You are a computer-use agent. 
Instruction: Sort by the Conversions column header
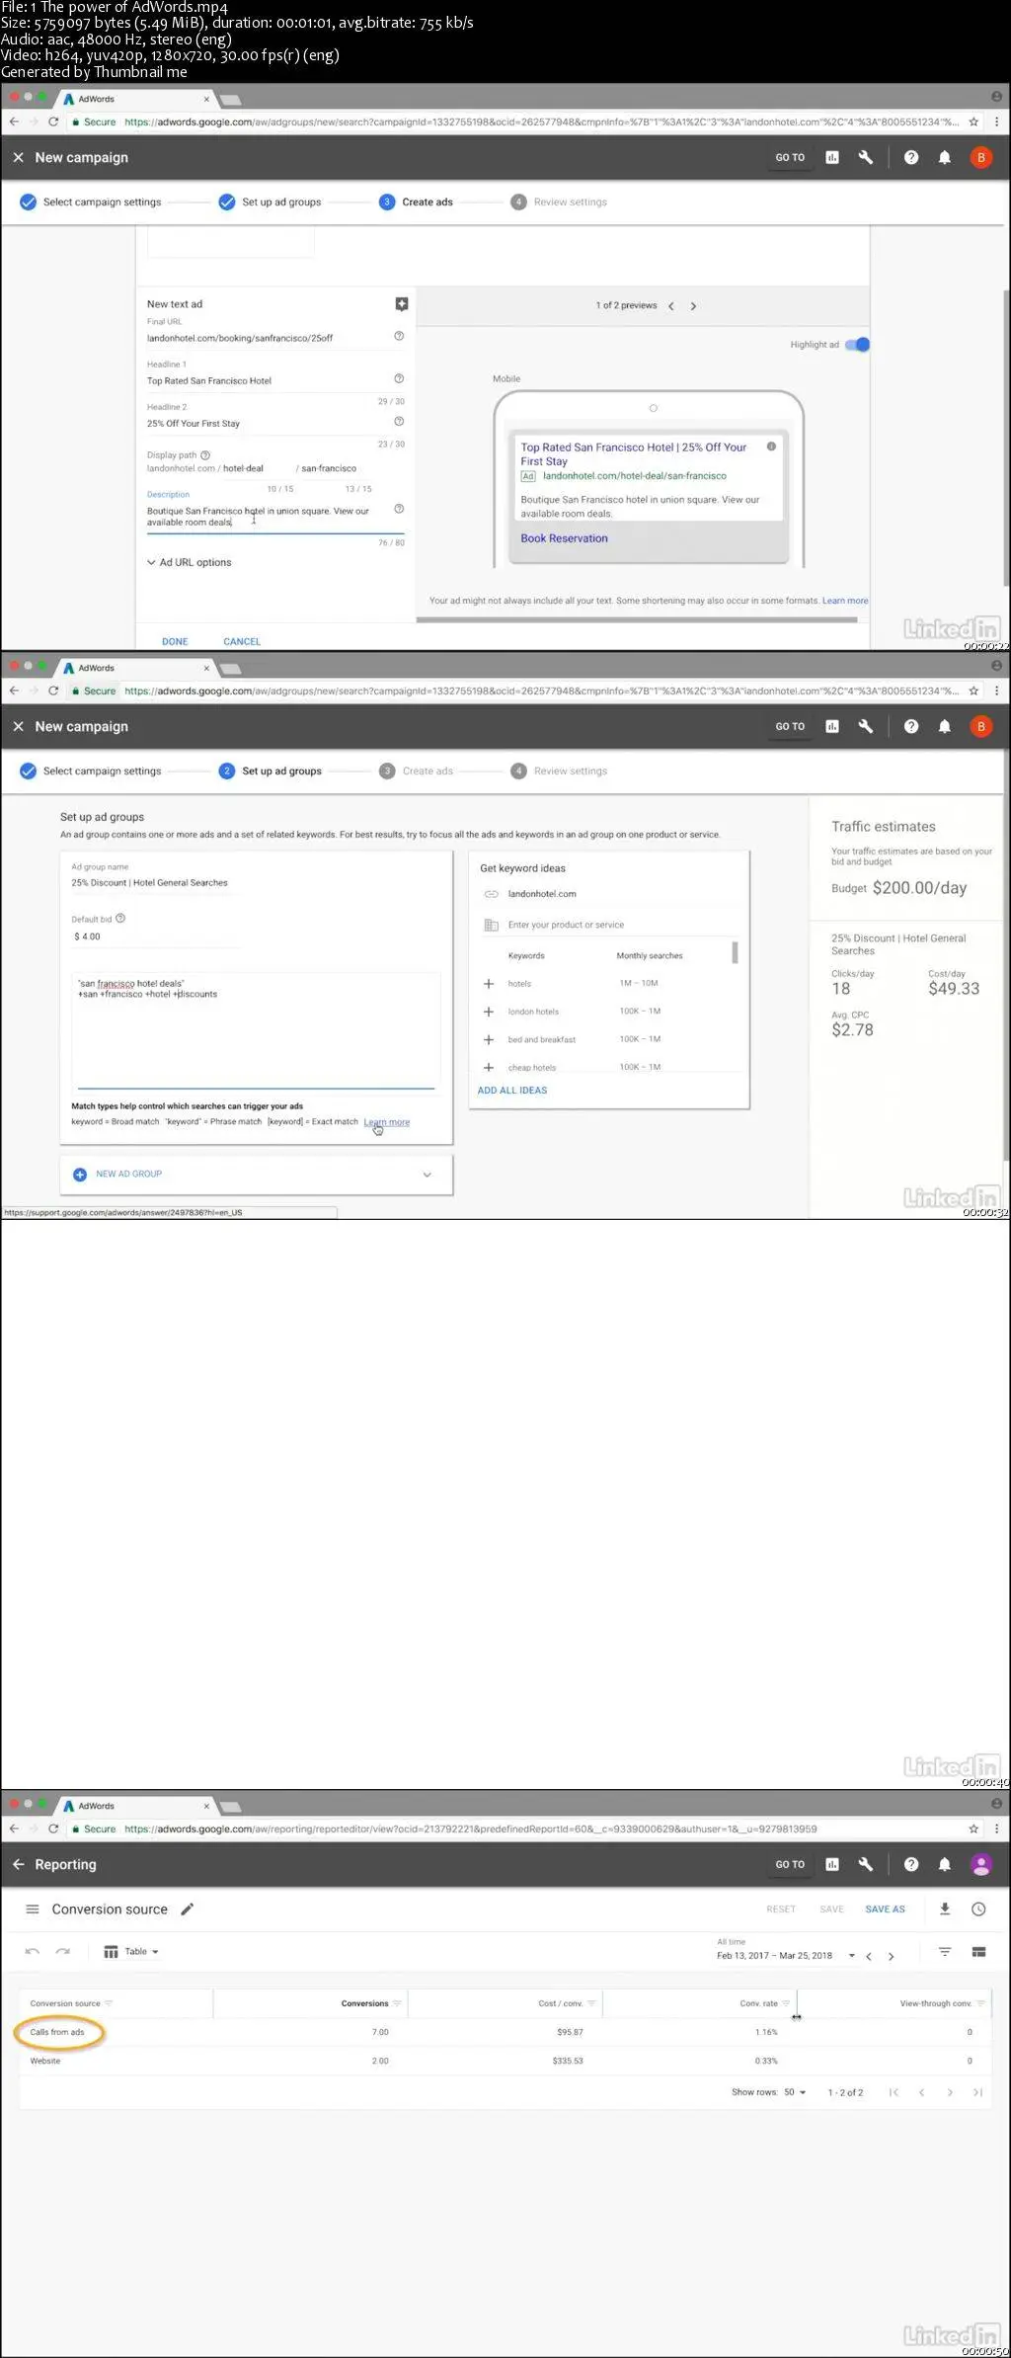click(x=364, y=2003)
